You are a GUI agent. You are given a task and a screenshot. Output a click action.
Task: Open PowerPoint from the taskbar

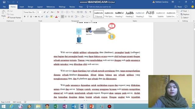pos(91,106)
